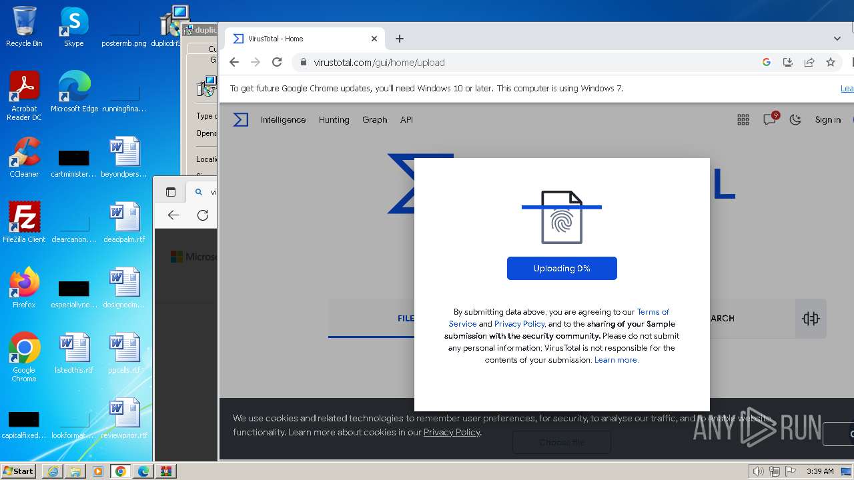Click the file fingerprint upload icon
Screen dimensions: 854x480
(x=562, y=217)
